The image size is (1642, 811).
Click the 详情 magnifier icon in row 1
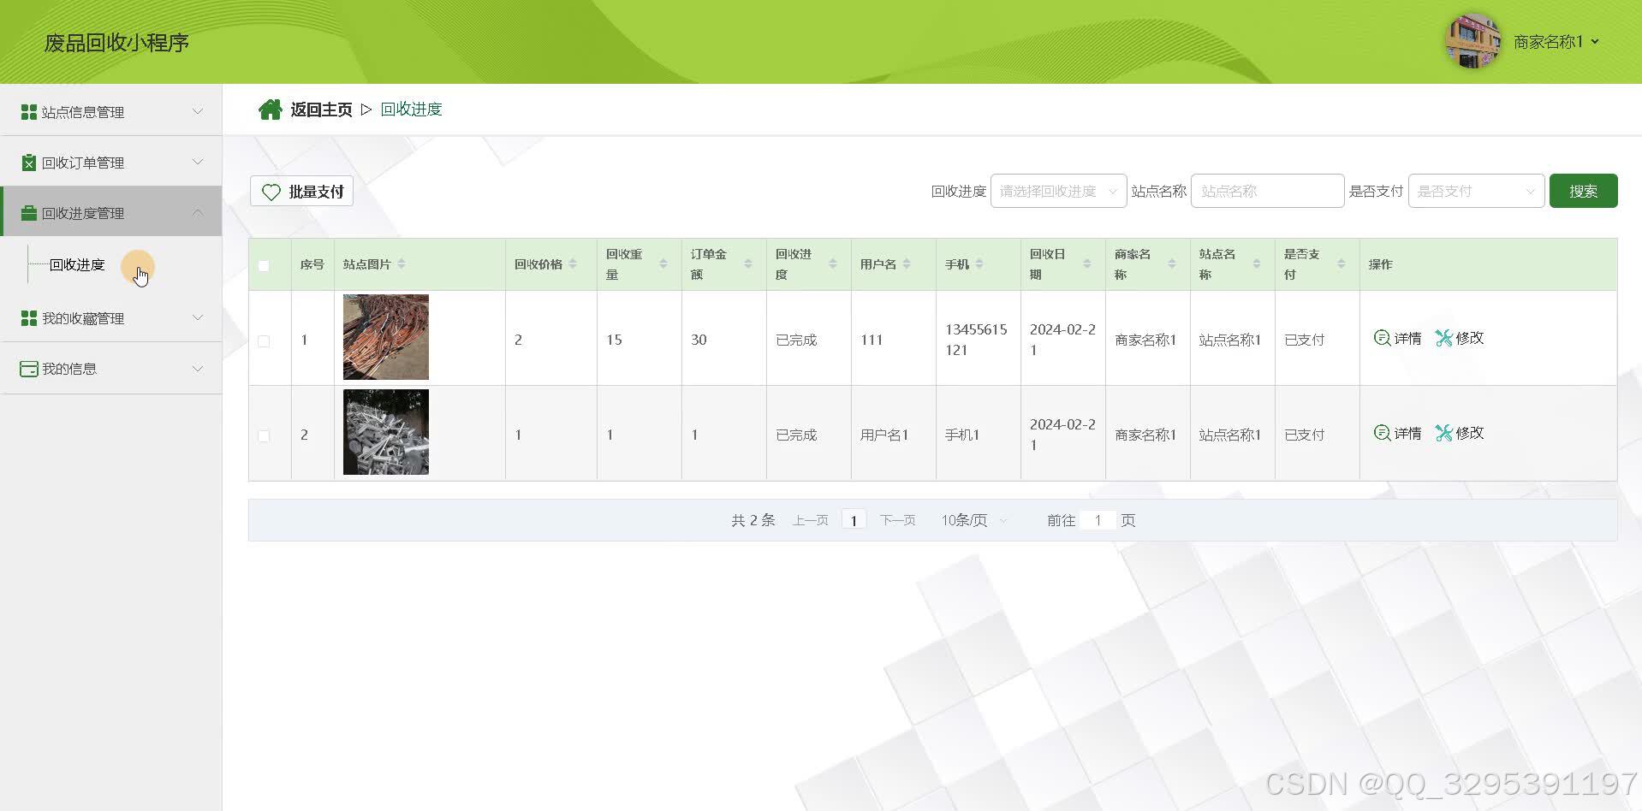point(1382,338)
